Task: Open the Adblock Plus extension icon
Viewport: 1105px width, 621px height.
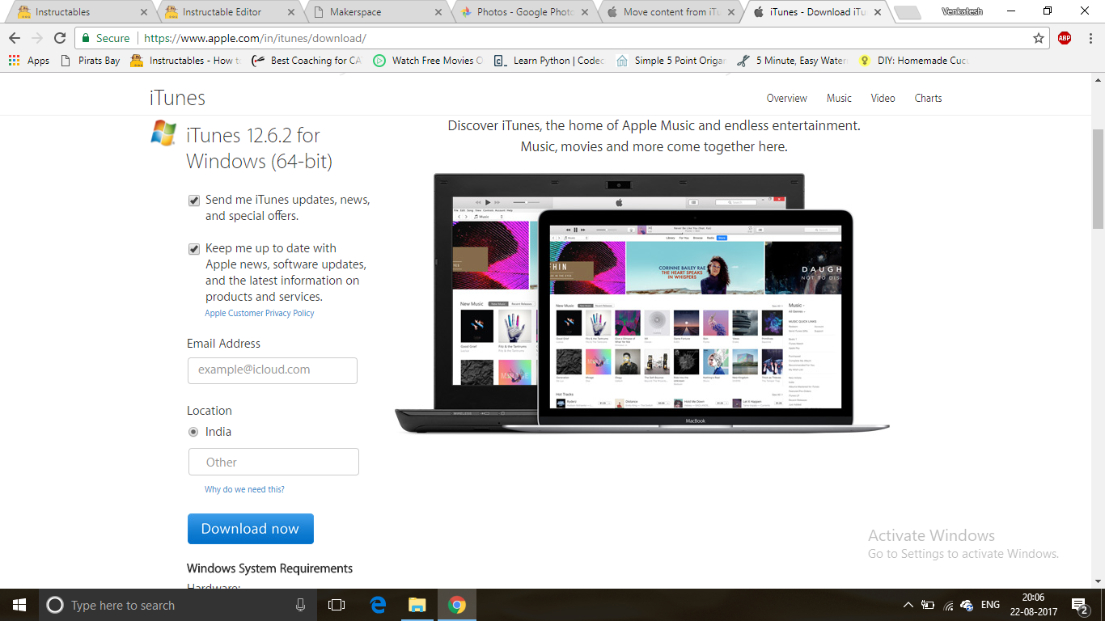Action: pos(1065,38)
